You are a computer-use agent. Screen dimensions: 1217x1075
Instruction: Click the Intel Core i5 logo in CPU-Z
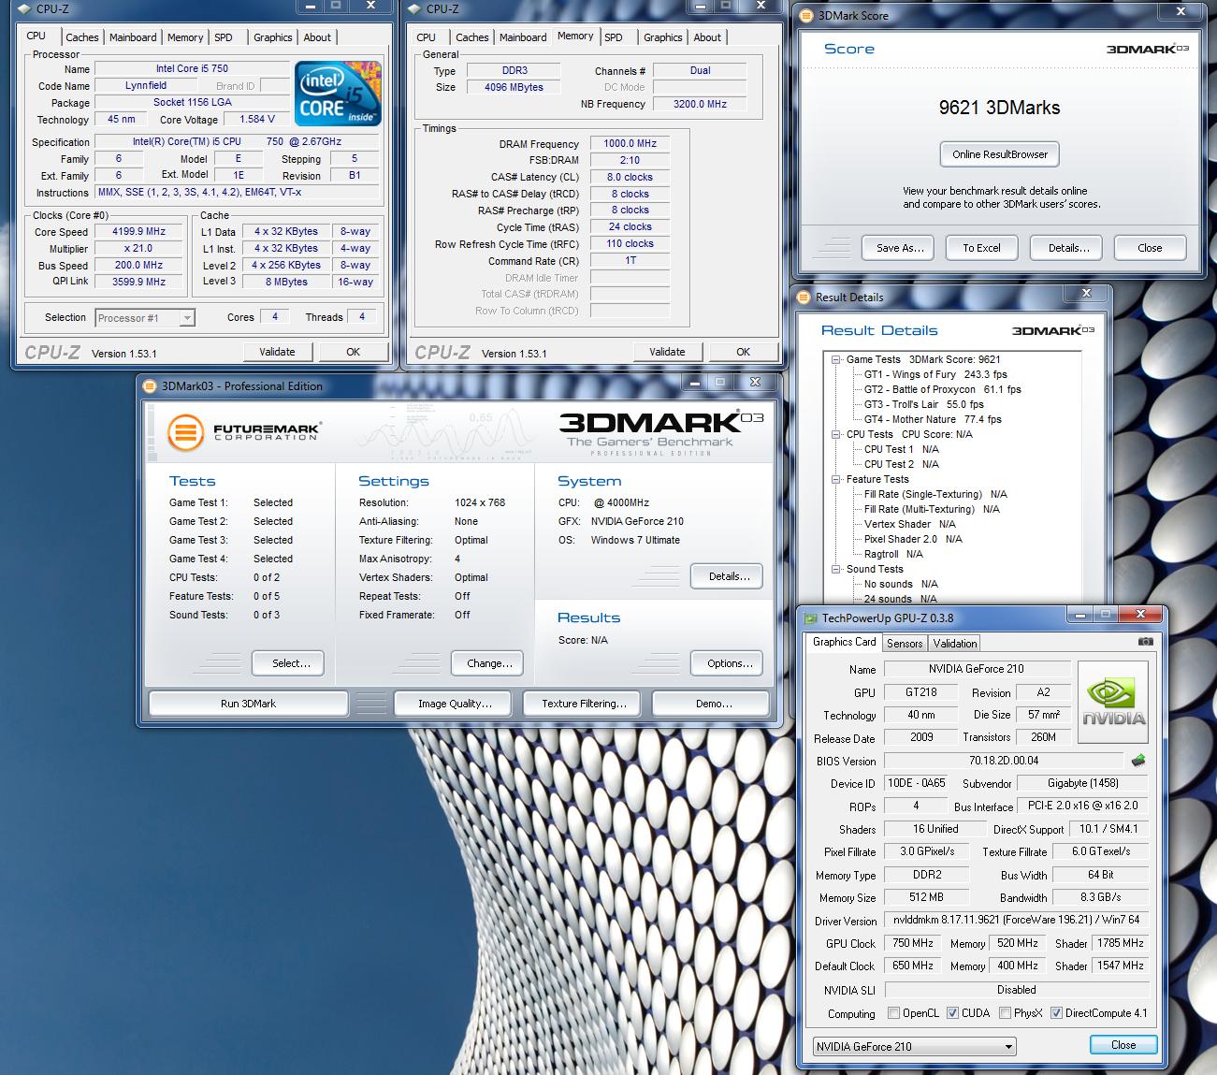(338, 94)
